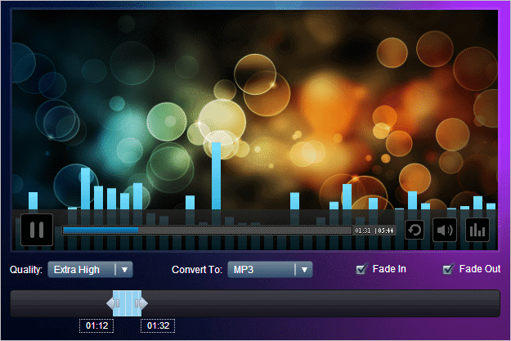Click the Convert To: label
The height and width of the screenshot is (341, 511).
[197, 270]
